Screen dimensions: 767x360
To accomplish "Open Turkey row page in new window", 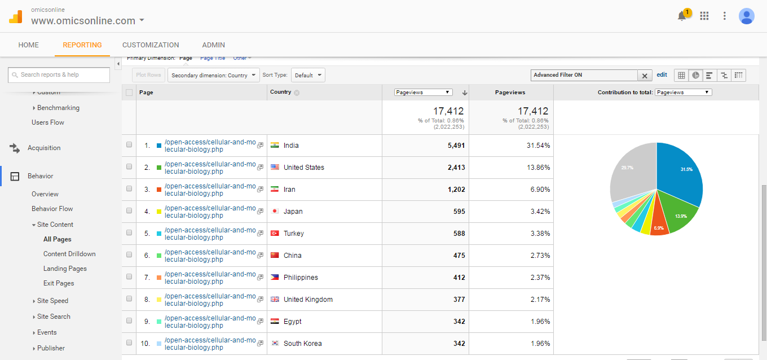I will click(260, 234).
